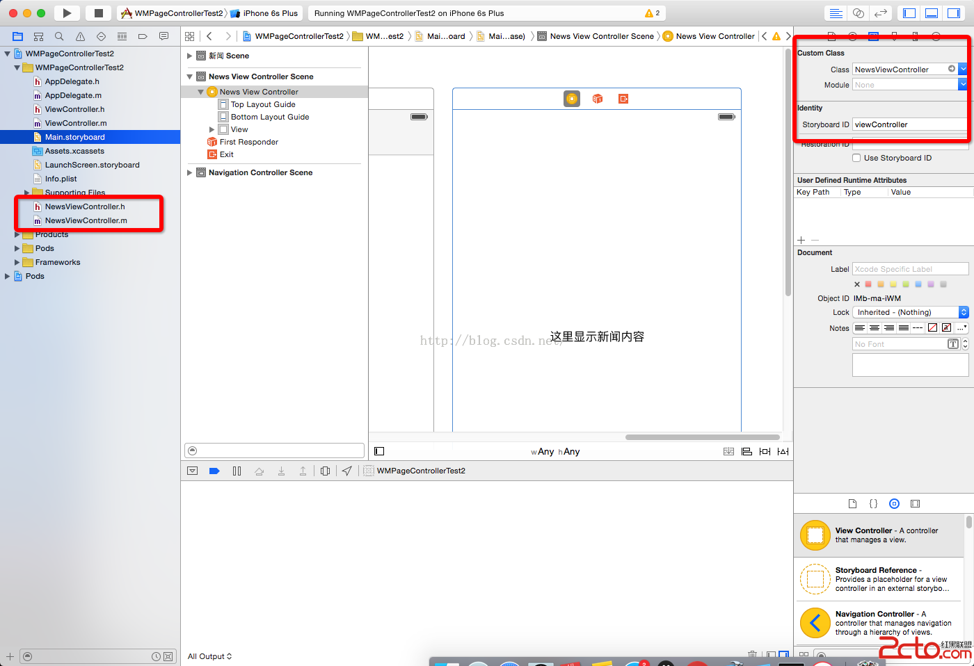Select NewsViewController.m in the navigator
This screenshot has height=666, width=974.
click(x=86, y=220)
